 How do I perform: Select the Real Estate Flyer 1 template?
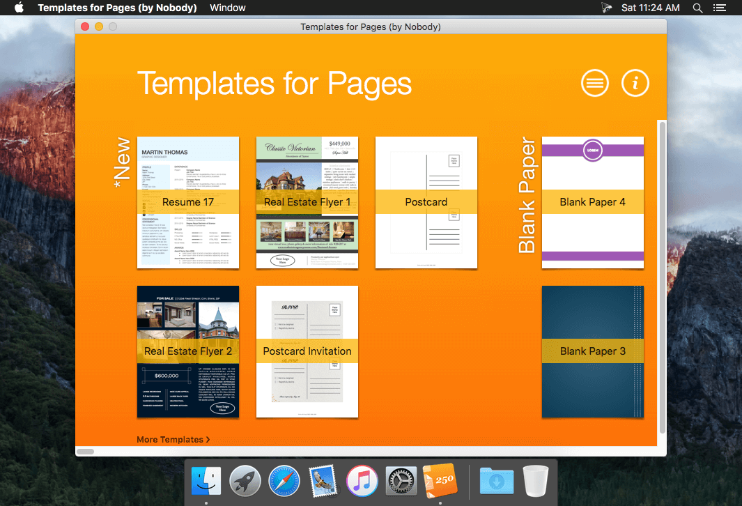pos(307,203)
